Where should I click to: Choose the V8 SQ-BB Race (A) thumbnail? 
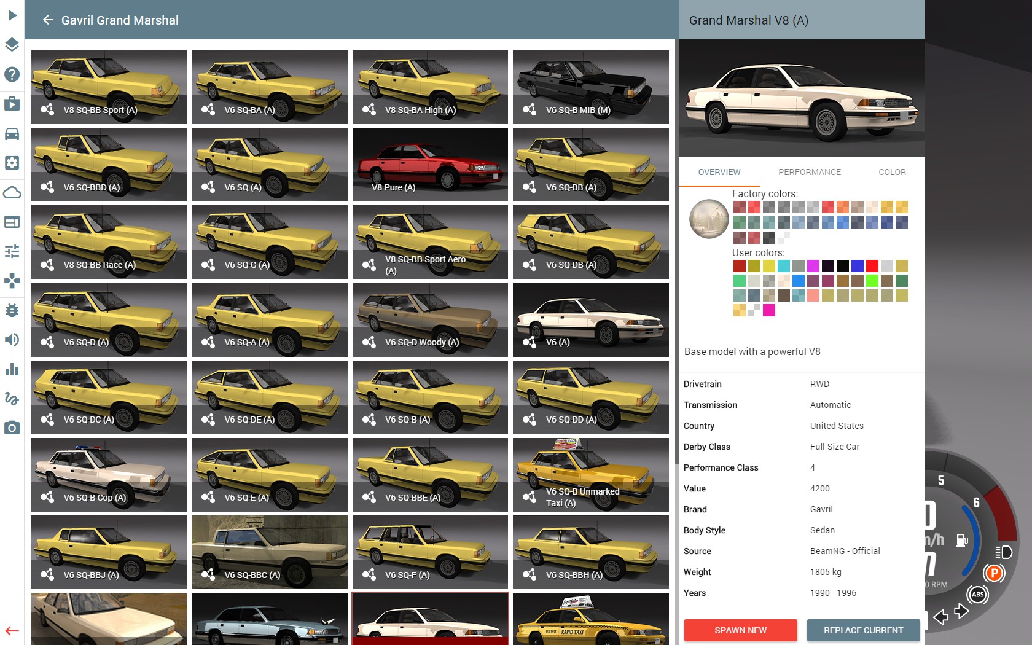109,242
